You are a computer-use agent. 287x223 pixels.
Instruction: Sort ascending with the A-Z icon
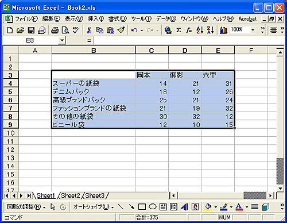(200, 30)
